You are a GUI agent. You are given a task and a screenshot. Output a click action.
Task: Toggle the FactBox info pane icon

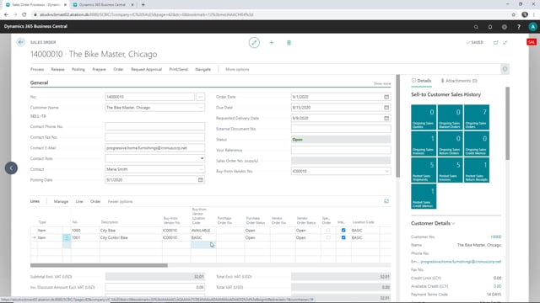(505, 69)
